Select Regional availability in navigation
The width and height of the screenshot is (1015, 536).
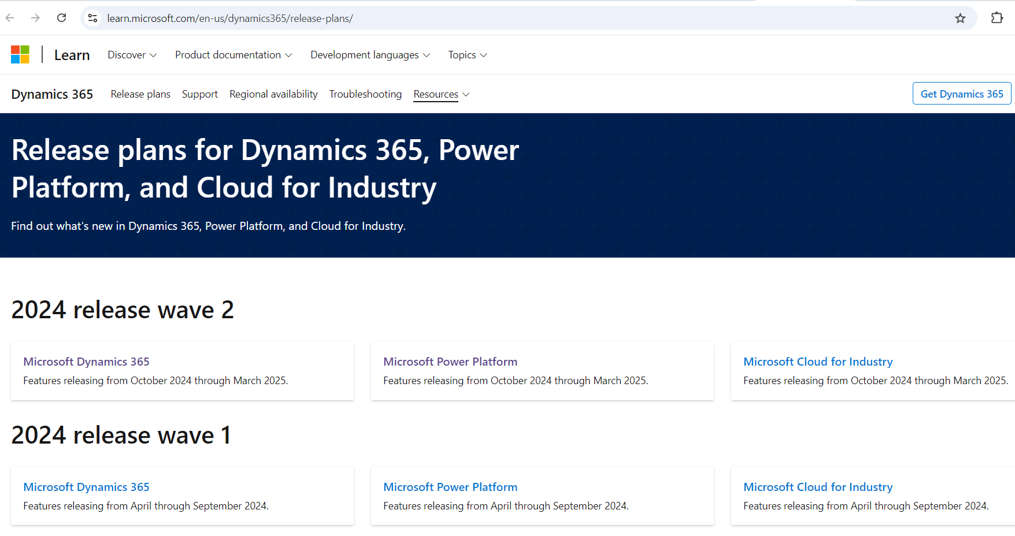point(273,94)
